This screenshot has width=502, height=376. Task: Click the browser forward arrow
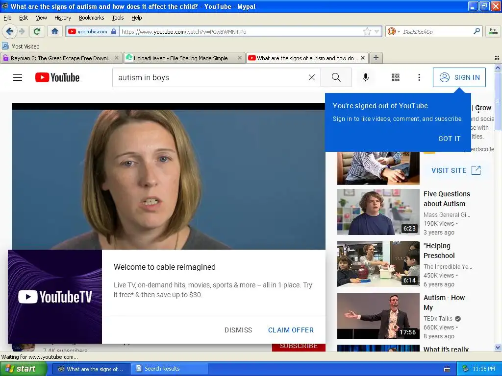click(22, 31)
